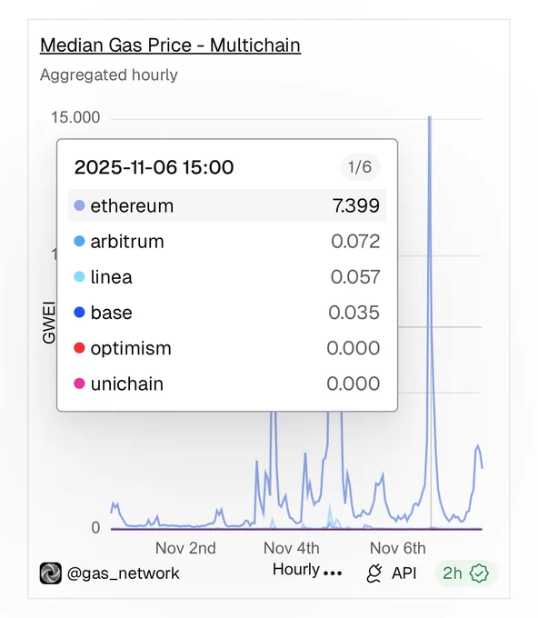
Task: Click the Nov 6th axis label
Action: click(x=398, y=548)
